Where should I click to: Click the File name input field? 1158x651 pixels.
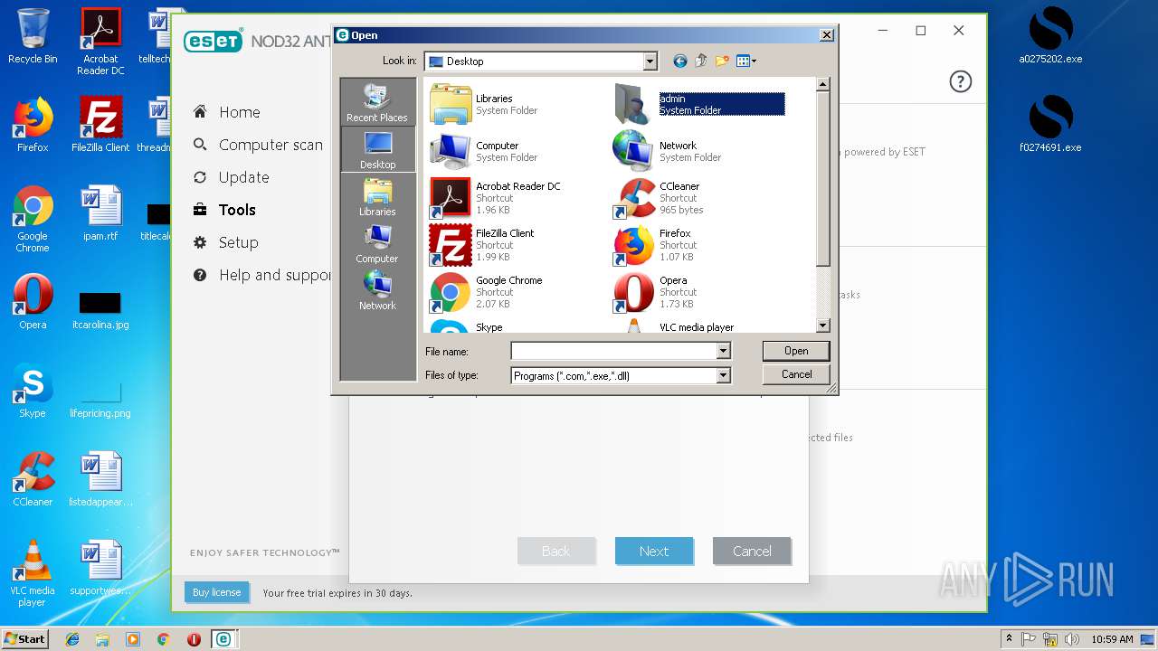point(613,351)
